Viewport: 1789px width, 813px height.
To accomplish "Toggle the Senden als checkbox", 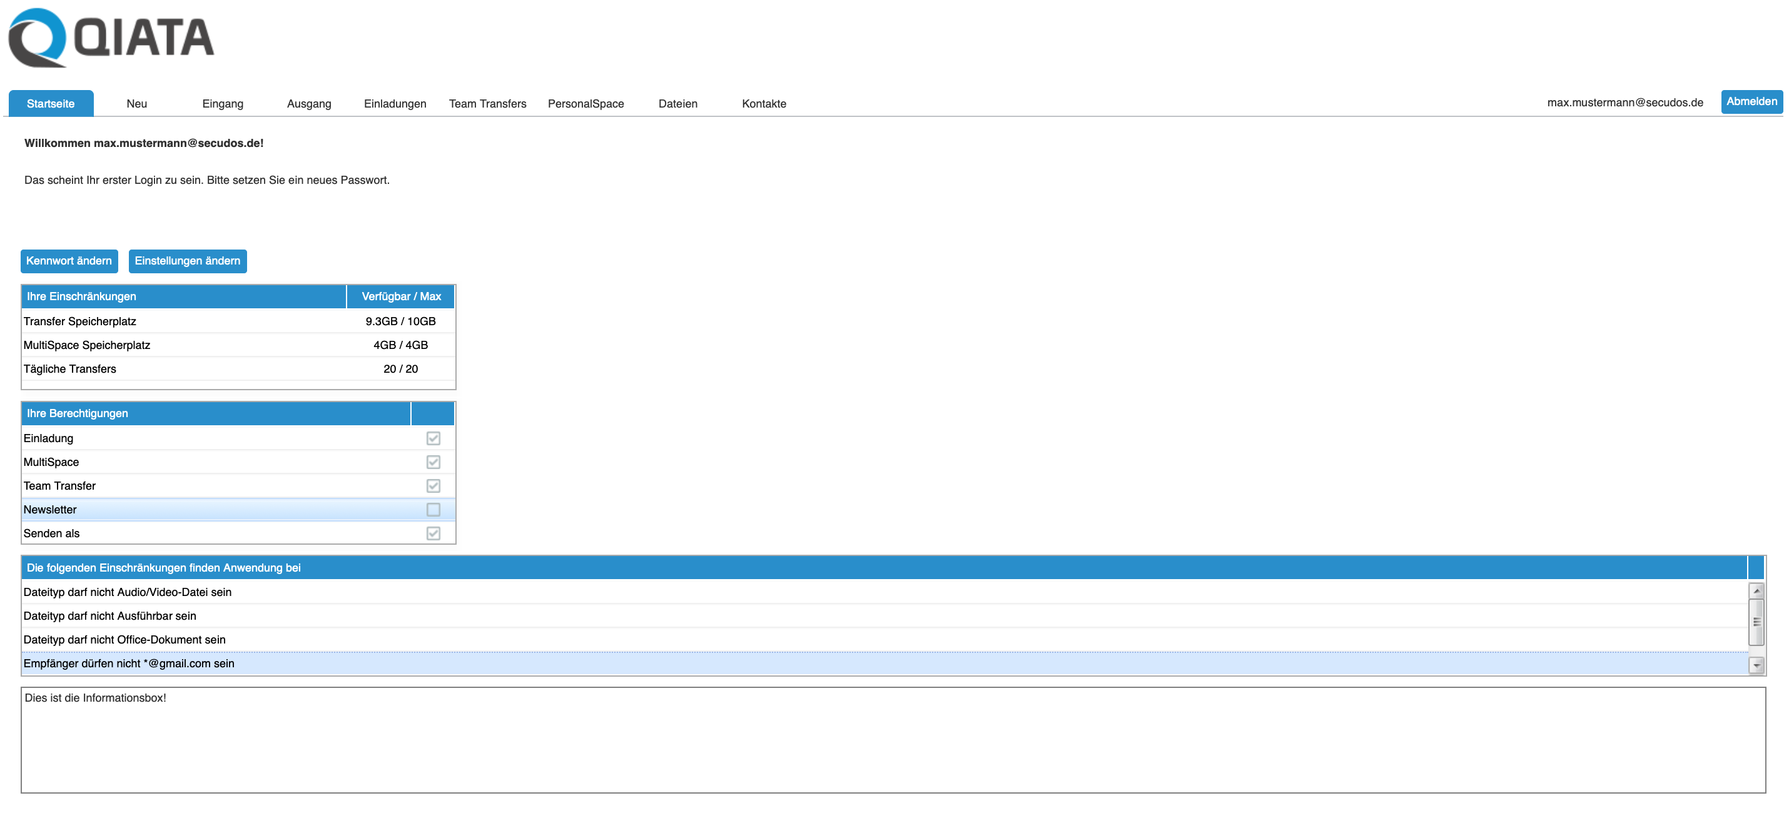I will tap(433, 533).
